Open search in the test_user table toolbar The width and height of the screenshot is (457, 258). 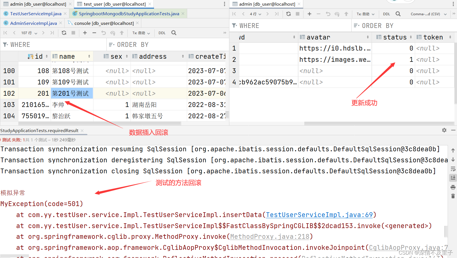point(174,33)
